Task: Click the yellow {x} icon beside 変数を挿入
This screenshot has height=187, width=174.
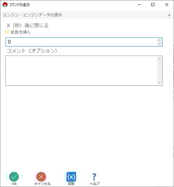Action: [7, 32]
